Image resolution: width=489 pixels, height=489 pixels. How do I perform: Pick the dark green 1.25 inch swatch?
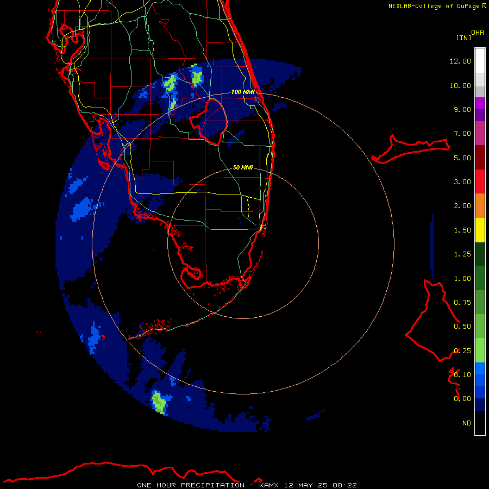pos(480,254)
